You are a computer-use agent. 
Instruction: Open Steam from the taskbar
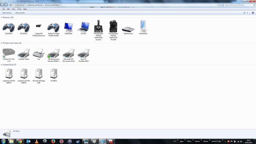click(78, 141)
